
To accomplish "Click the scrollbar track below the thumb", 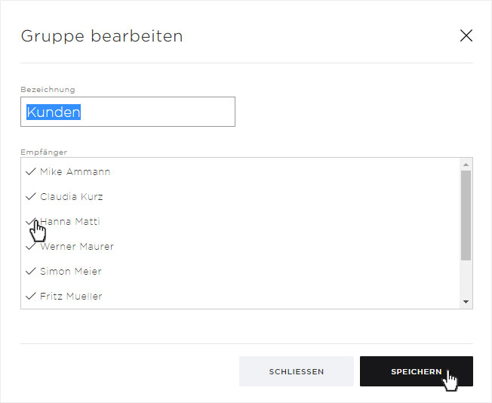I will click(466, 278).
